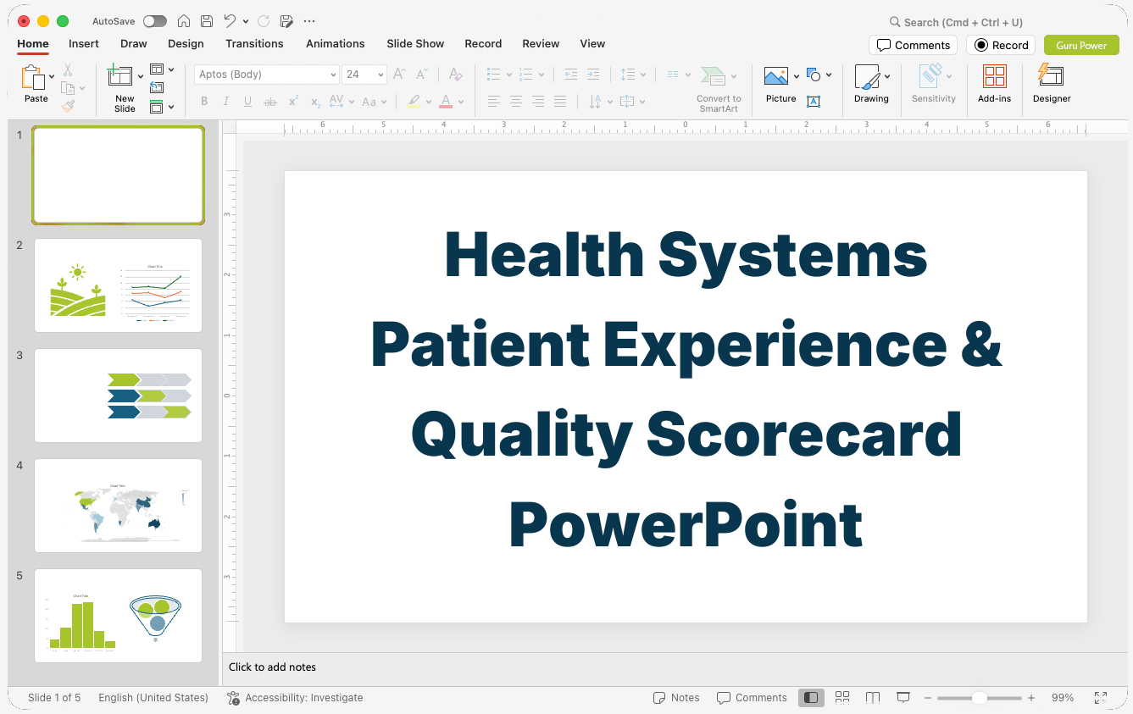Open the More commands ellipsis in title bar
The height and width of the screenshot is (714, 1133).
tap(309, 21)
